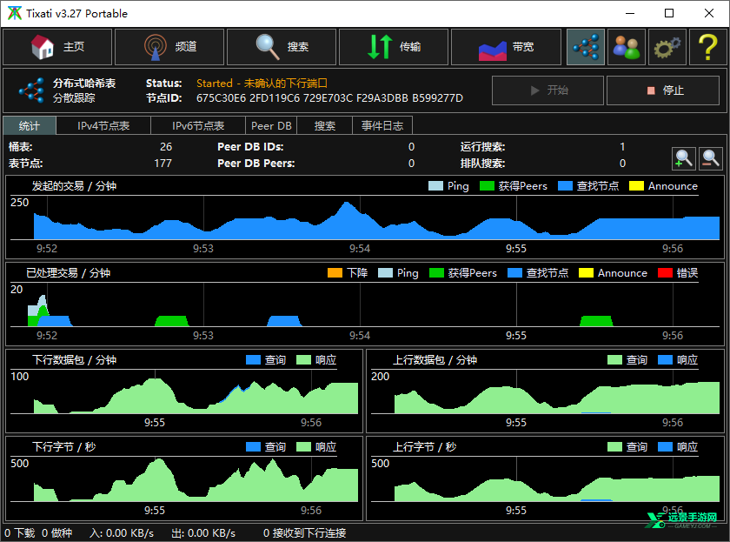Click the 分布式哈希表 DHT panel icon
Screen dimensions: 730x542
click(31, 90)
